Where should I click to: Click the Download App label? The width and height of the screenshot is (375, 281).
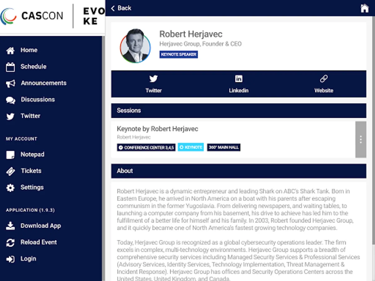tap(41, 226)
